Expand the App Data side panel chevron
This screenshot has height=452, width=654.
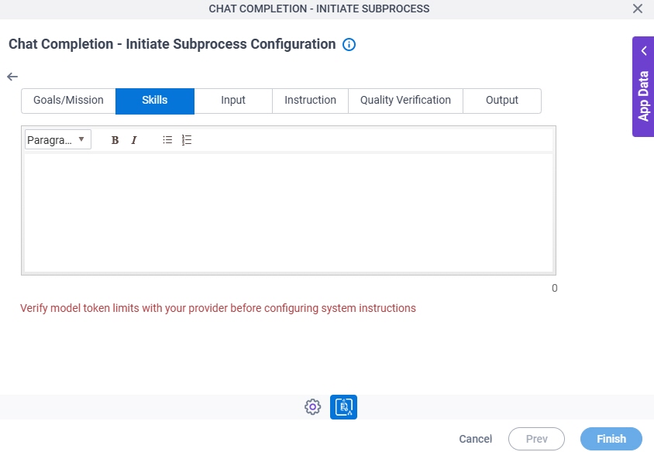(644, 51)
